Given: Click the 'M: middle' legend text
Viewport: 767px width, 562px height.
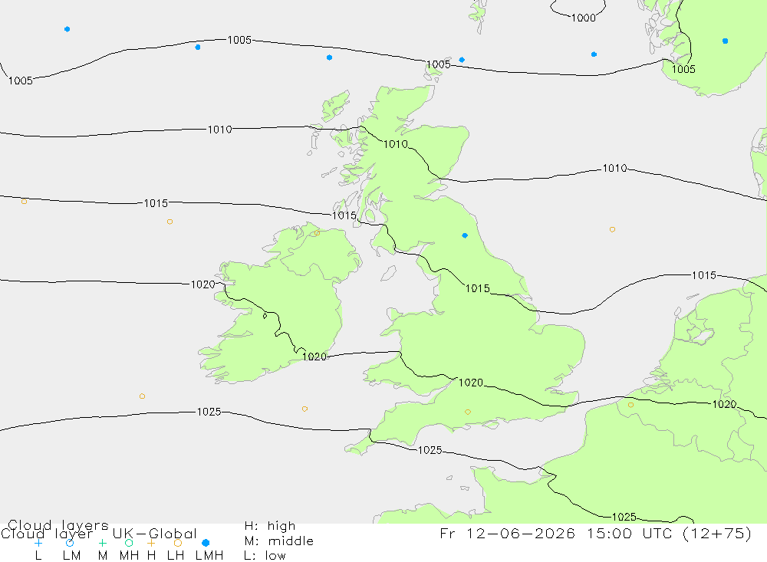Looking at the screenshot, I should click(x=279, y=541).
